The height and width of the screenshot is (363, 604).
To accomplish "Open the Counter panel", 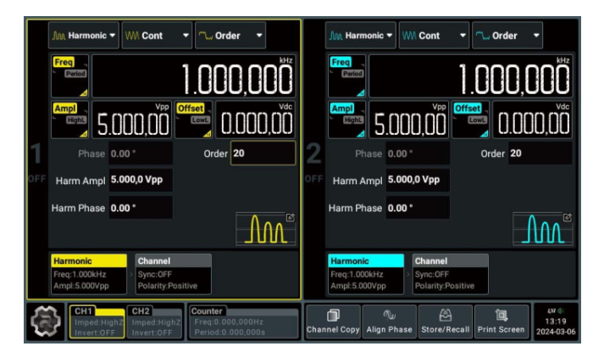I will point(243,321).
